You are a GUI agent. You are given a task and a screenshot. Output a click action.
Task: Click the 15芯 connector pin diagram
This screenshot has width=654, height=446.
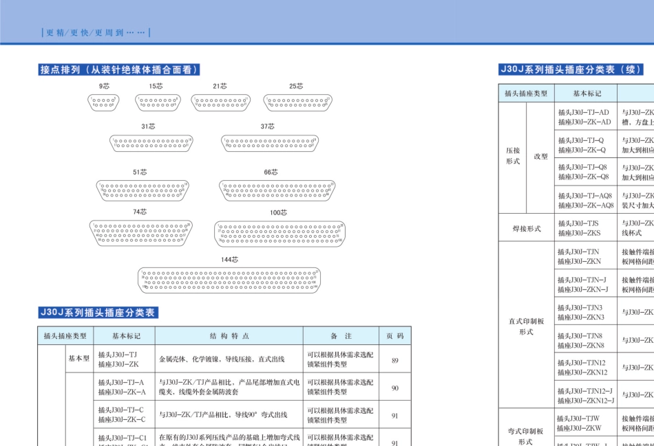158,102
